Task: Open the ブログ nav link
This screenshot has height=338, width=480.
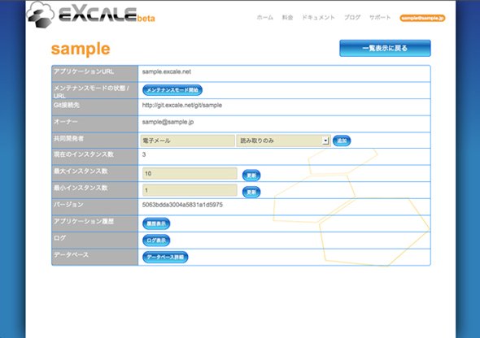Action: (x=352, y=17)
